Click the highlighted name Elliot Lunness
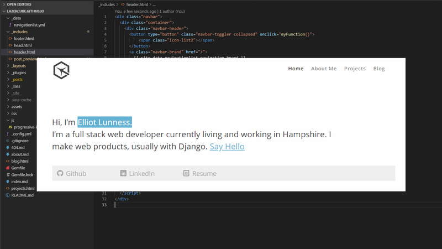The width and height of the screenshot is (442, 249). 104,122
